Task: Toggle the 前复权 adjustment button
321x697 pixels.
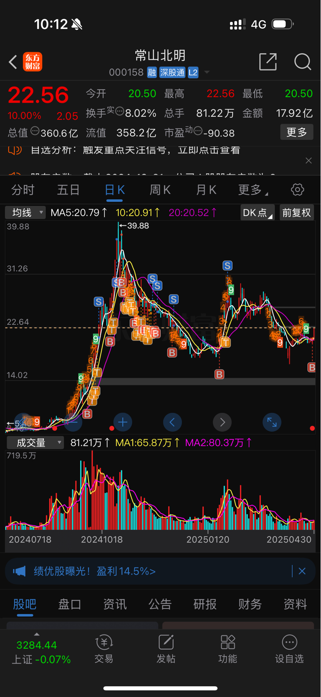Action: (296, 213)
